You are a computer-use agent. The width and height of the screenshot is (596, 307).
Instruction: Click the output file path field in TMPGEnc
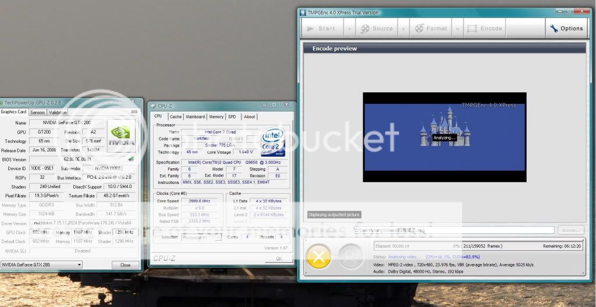pos(454,230)
